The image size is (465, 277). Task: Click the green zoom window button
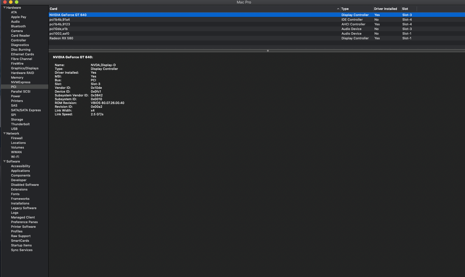pyautogui.click(x=17, y=2)
